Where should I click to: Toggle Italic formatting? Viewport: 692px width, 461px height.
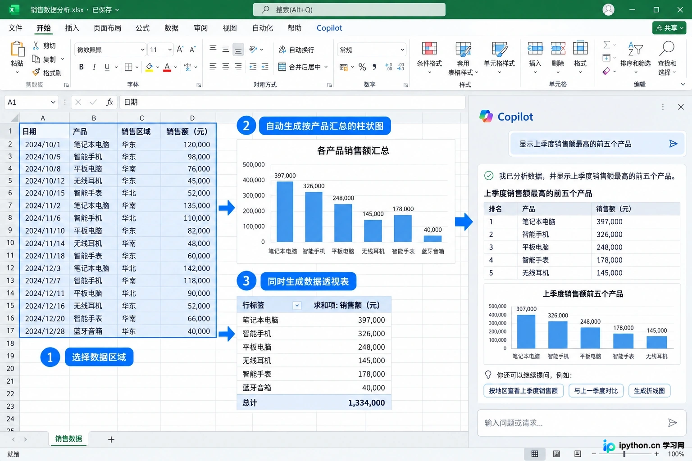pyautogui.click(x=94, y=67)
